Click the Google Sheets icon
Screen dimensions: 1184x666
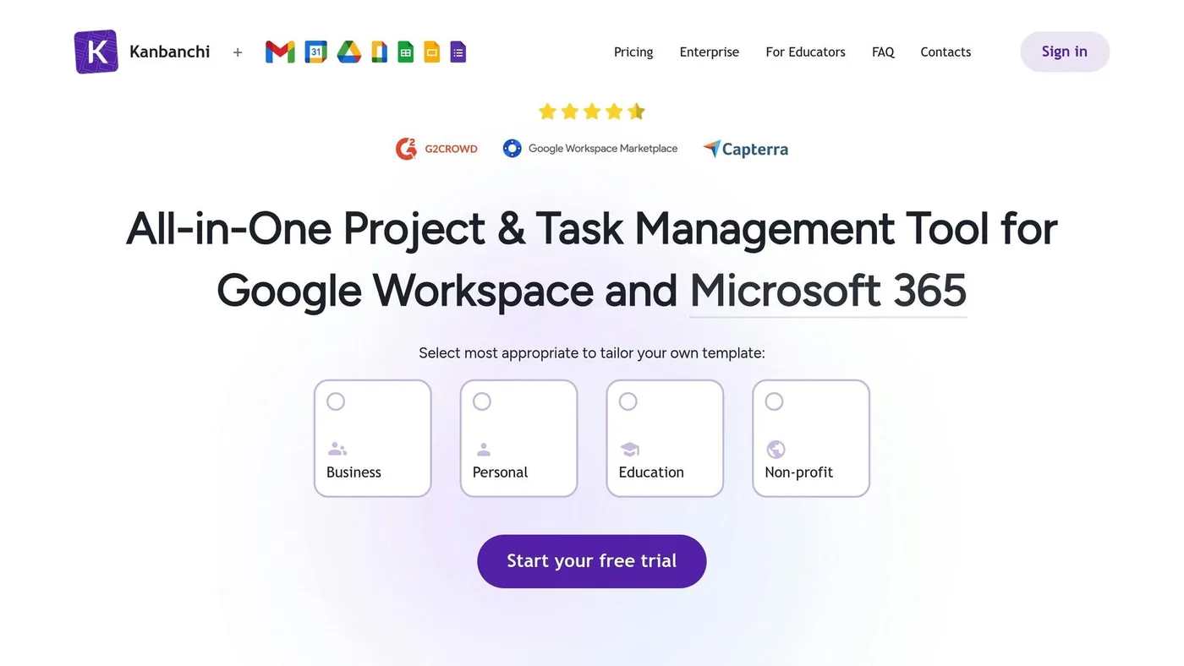click(406, 52)
